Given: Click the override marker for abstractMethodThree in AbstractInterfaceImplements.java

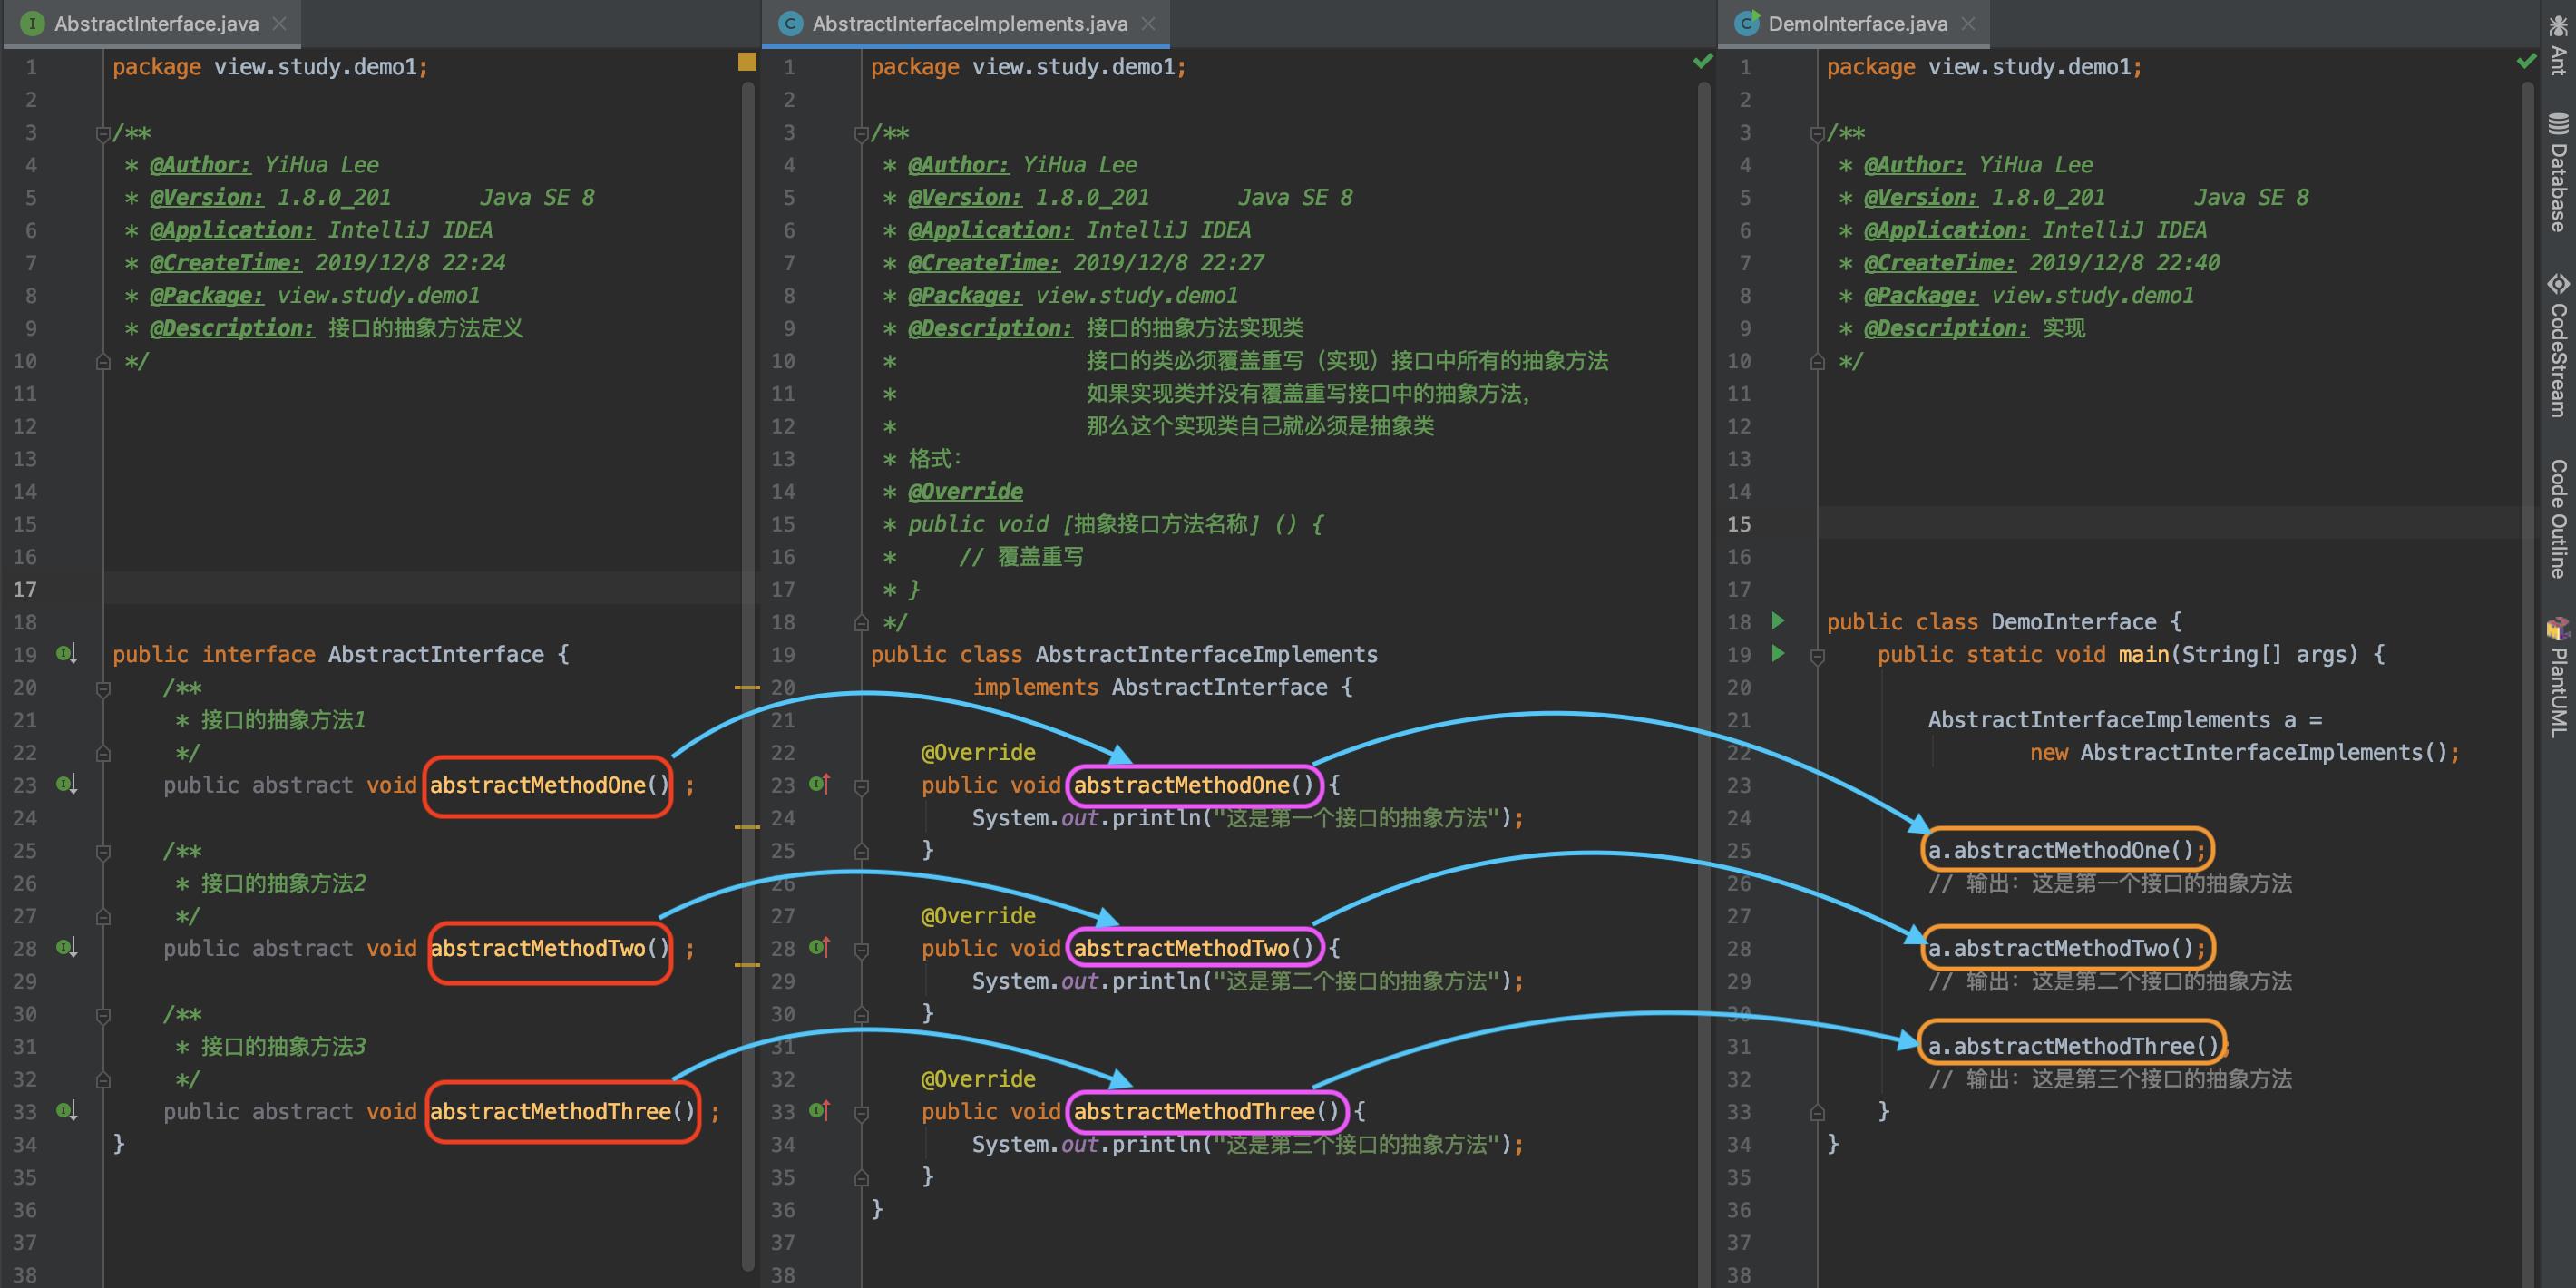Looking at the screenshot, I should pos(820,1111).
